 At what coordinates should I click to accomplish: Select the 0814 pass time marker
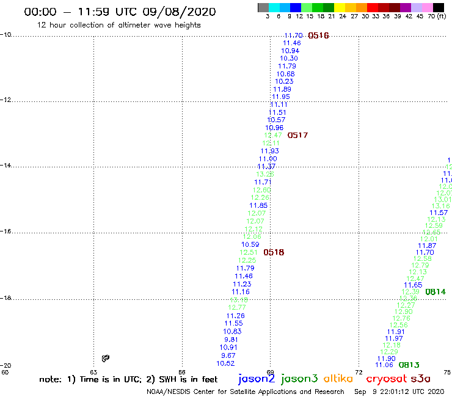[436, 292]
